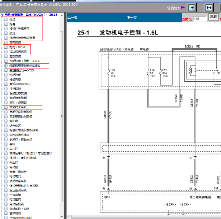
Task: Click the page icon beside 胎压监测系统
Action: [6, 190]
